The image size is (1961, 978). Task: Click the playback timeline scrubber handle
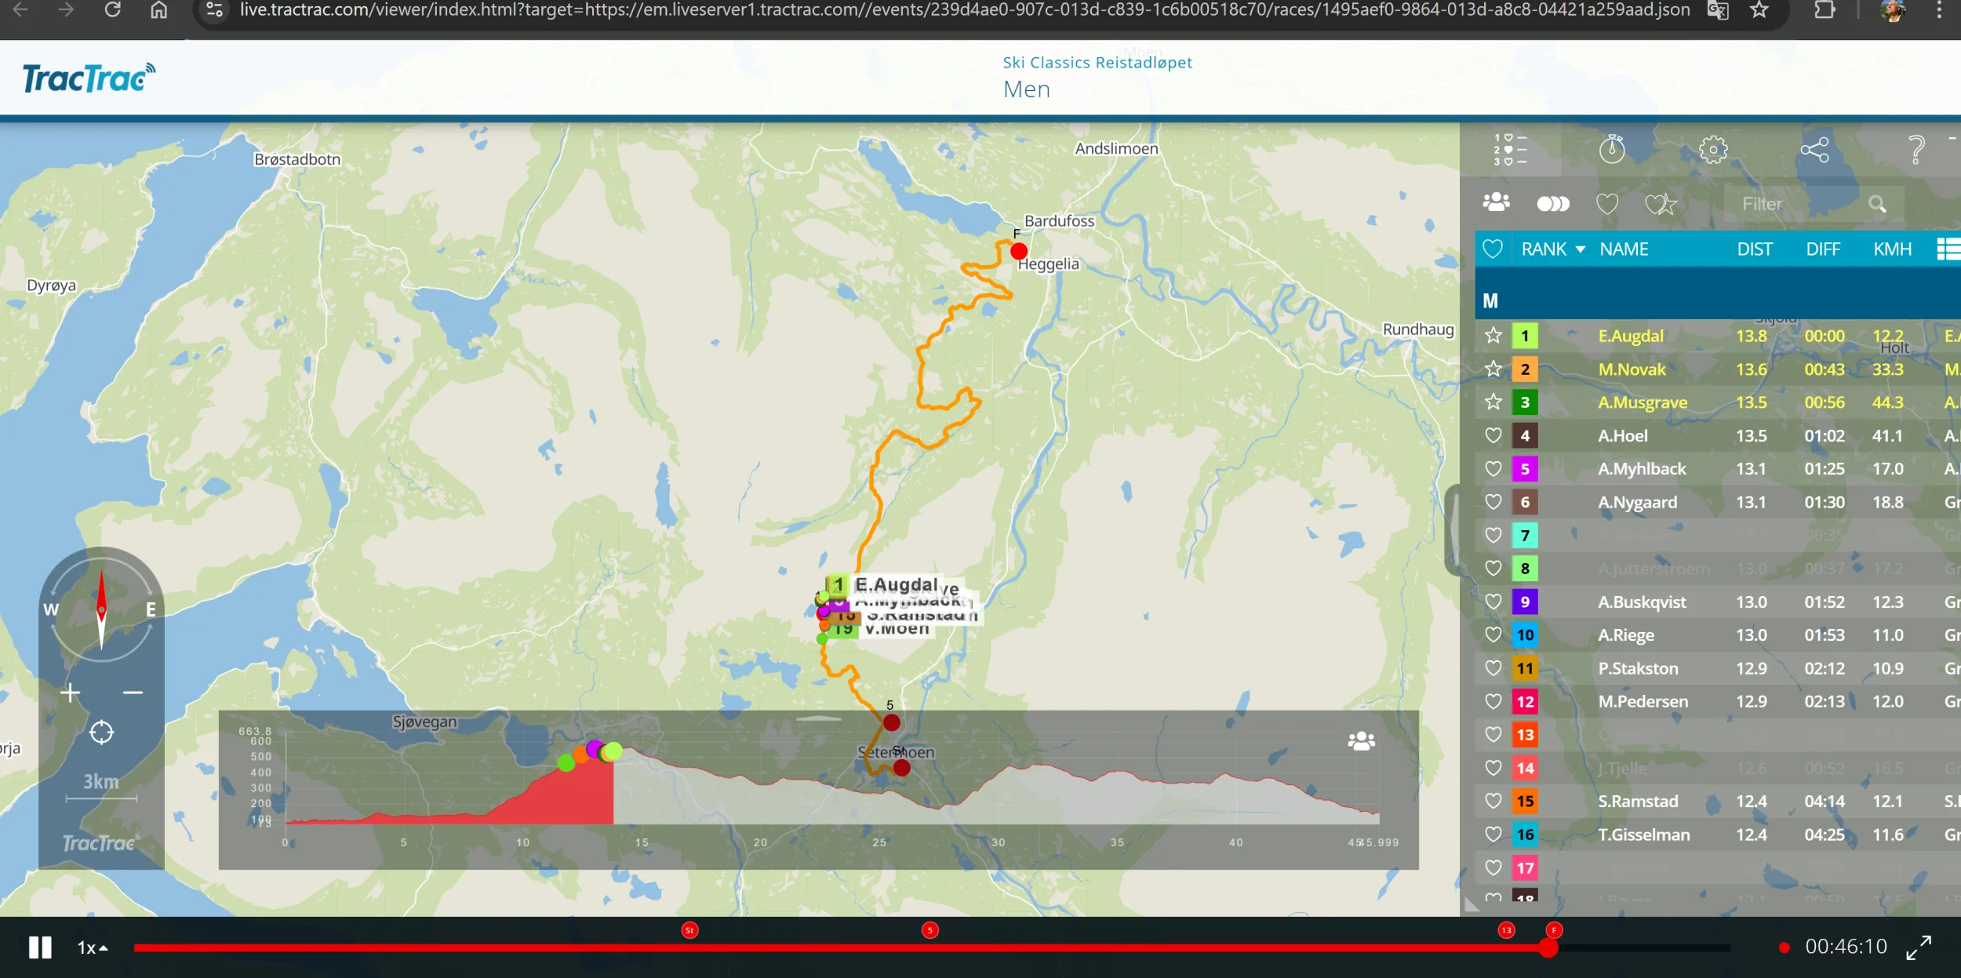pos(1548,947)
